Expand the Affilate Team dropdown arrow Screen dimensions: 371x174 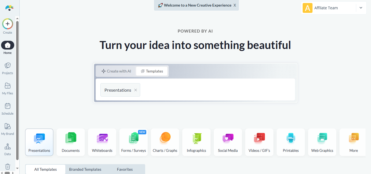tap(361, 8)
